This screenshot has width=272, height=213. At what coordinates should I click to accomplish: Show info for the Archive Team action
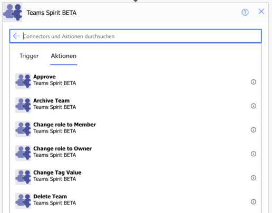click(254, 106)
